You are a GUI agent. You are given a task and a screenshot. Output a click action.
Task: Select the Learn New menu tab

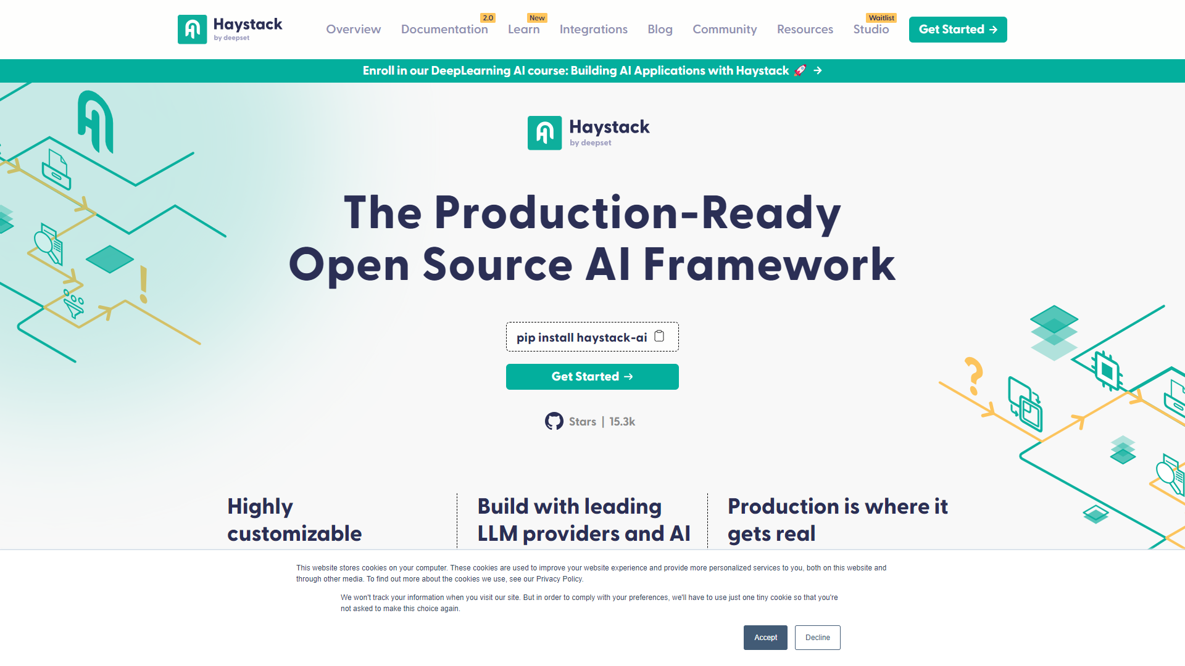523,29
